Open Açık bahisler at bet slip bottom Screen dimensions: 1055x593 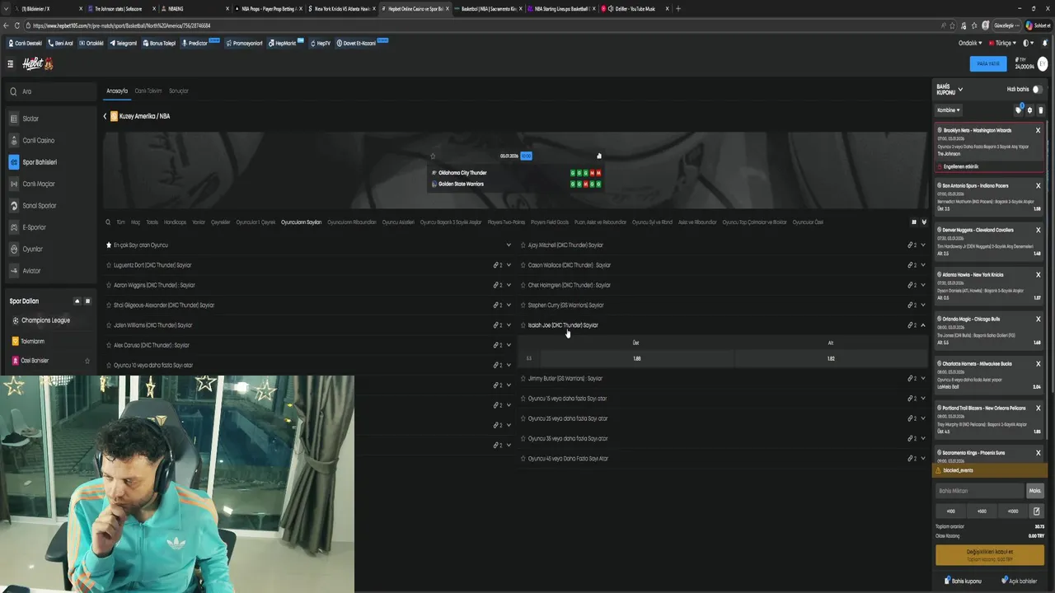1020,581
